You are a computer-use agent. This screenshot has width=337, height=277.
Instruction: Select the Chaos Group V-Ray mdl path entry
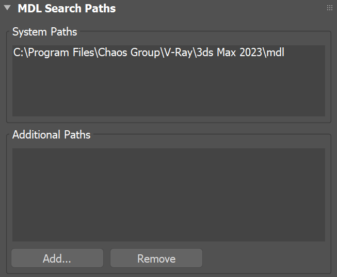(149, 53)
